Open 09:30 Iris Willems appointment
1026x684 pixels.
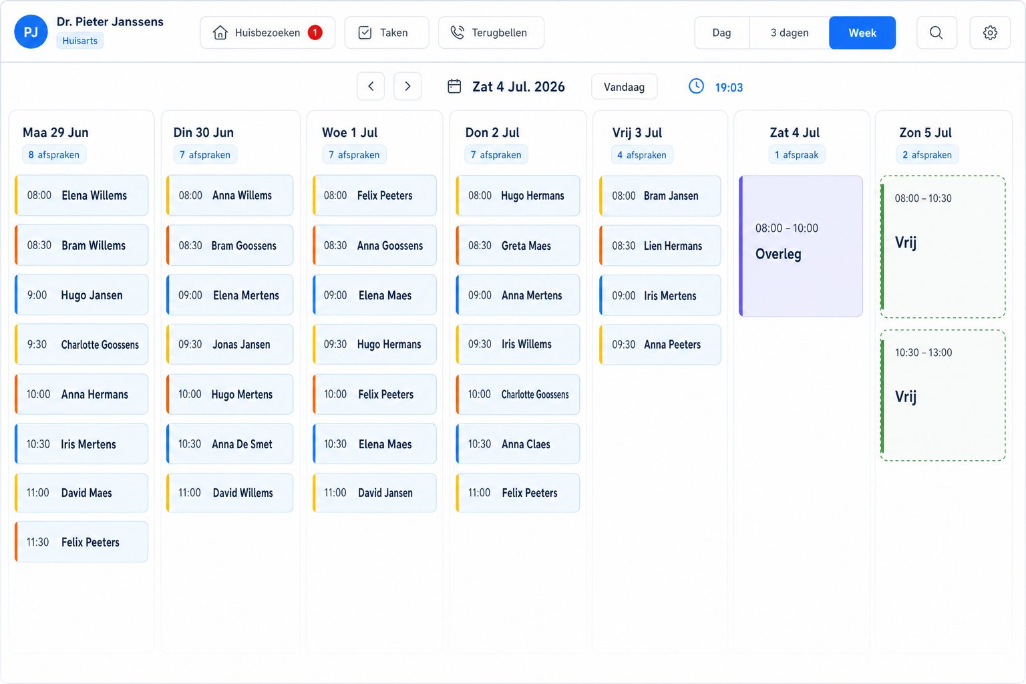click(518, 345)
